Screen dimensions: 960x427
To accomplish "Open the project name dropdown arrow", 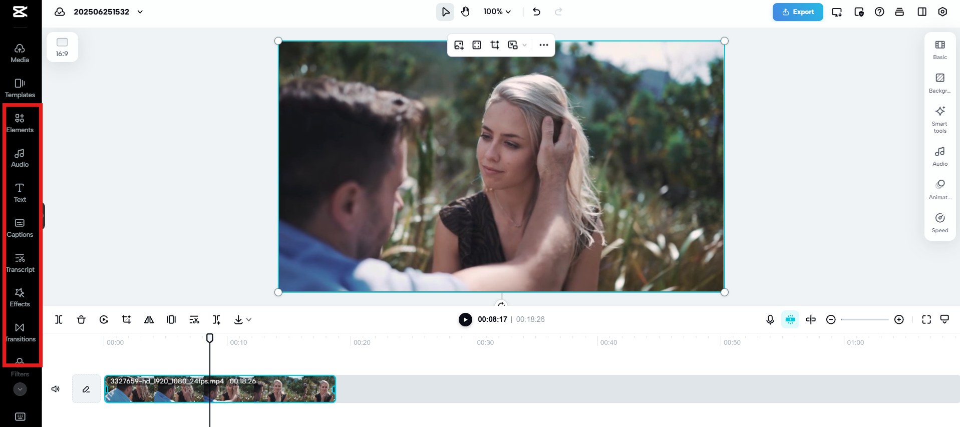I will (140, 12).
